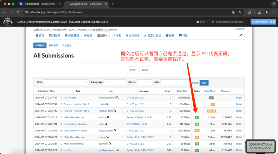The height and width of the screenshot is (154, 278).
Task: Open the 英语 language selector
Action: pos(202,22)
